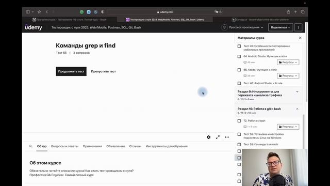Mark Тест 46 Android Studio и Xcode checkbox

click(239, 83)
